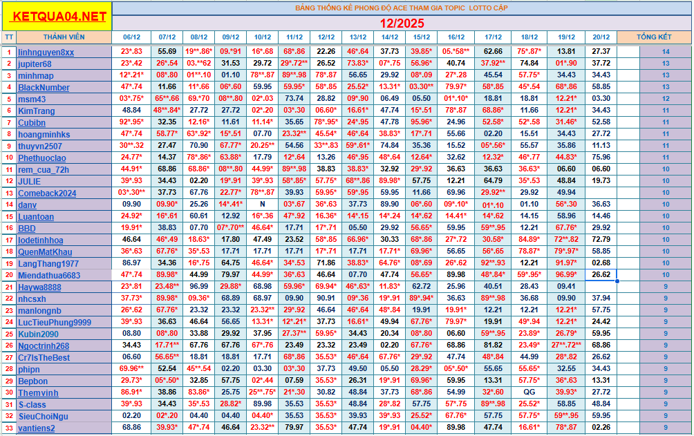Click the highlighted 26.62 cell for Miendathua6683
The width and height of the screenshot is (694, 436).
(601, 275)
